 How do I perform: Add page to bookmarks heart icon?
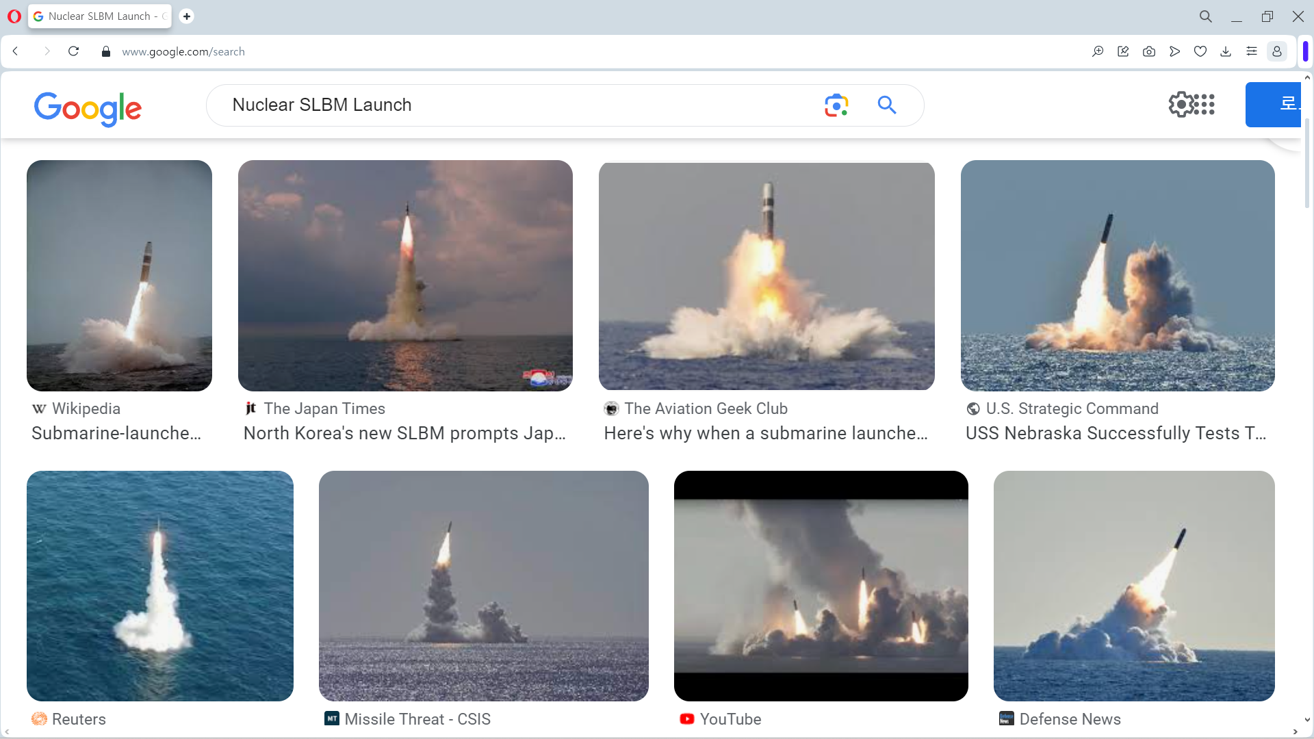(x=1200, y=52)
